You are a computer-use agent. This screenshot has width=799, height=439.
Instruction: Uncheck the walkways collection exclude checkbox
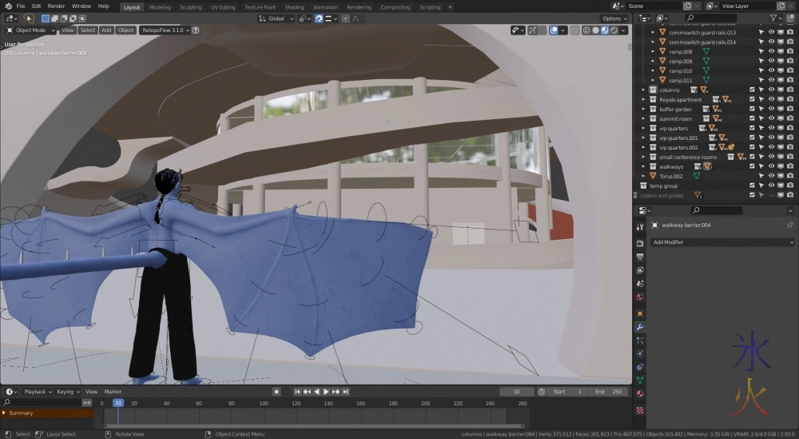[752, 166]
